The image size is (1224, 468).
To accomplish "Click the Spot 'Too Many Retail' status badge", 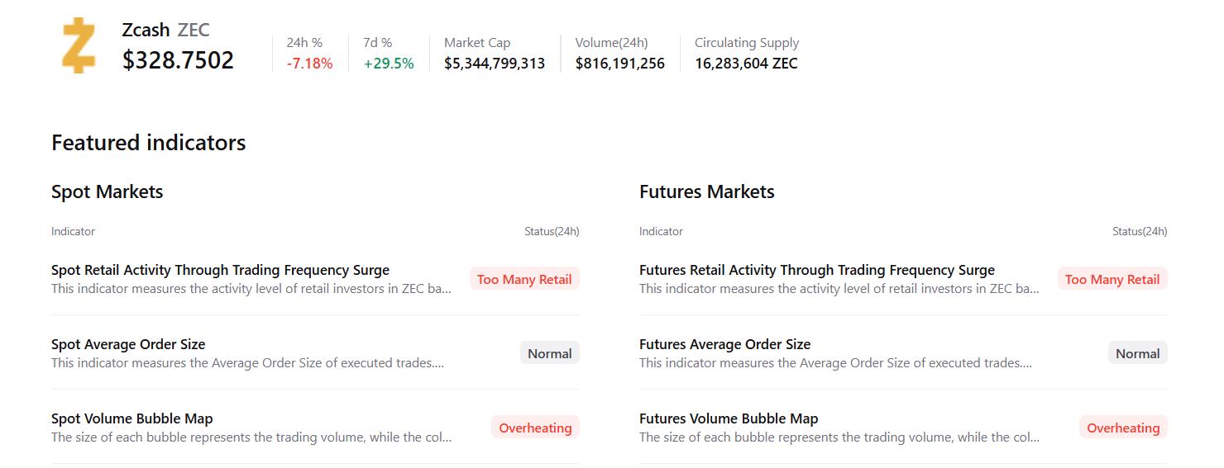I will tap(524, 279).
